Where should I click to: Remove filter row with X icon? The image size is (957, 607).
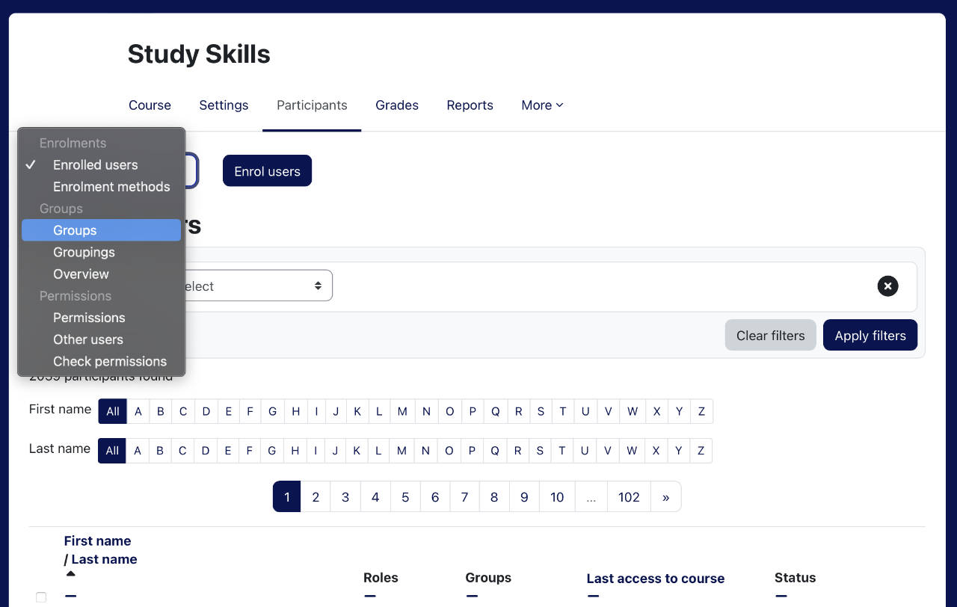coord(887,286)
